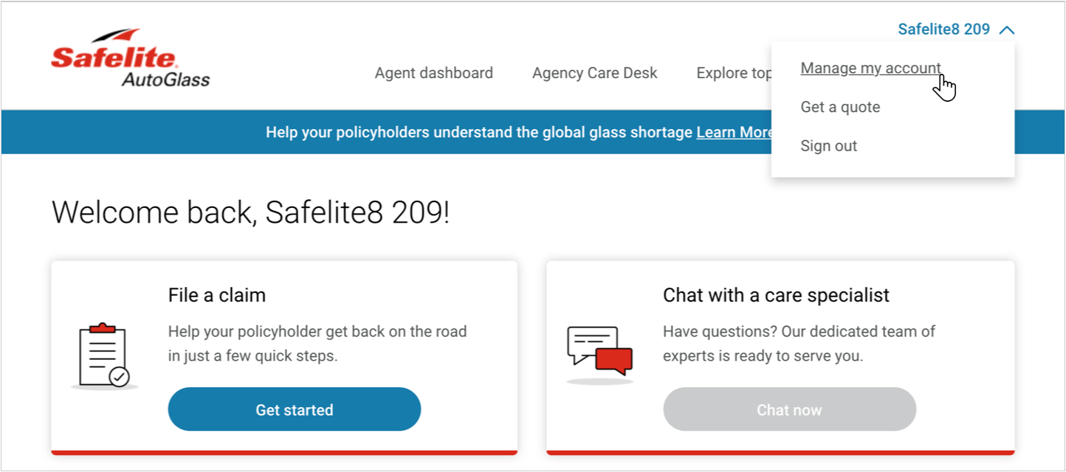Navigate to Agency Care Desk
This screenshot has width=1066, height=472.
594,72
